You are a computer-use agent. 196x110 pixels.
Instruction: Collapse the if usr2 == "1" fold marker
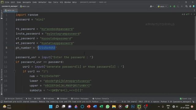pos(14,71)
